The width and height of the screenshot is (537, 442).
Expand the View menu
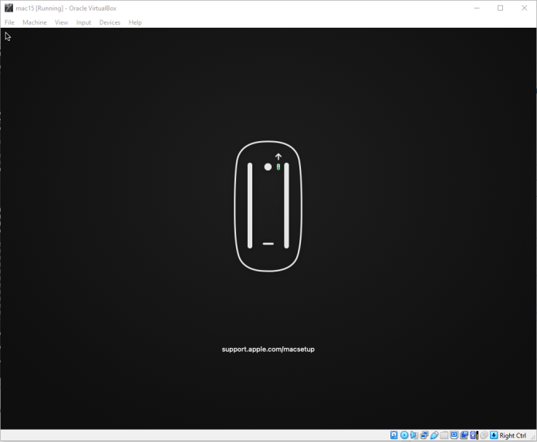[61, 22]
